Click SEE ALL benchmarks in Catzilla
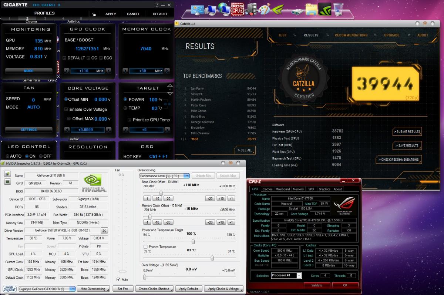The width and height of the screenshot is (444, 295). tap(245, 150)
